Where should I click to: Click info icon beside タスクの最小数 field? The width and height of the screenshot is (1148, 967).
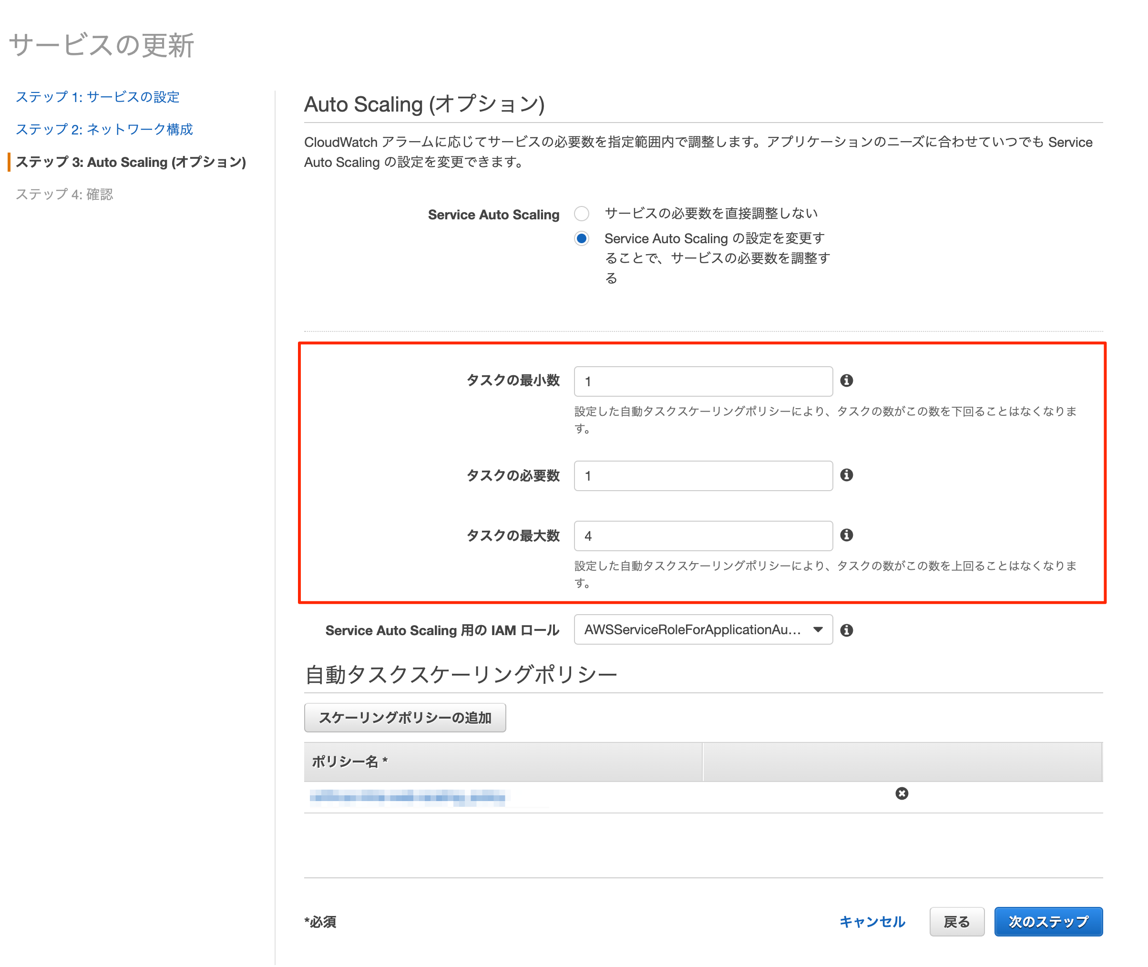(847, 381)
